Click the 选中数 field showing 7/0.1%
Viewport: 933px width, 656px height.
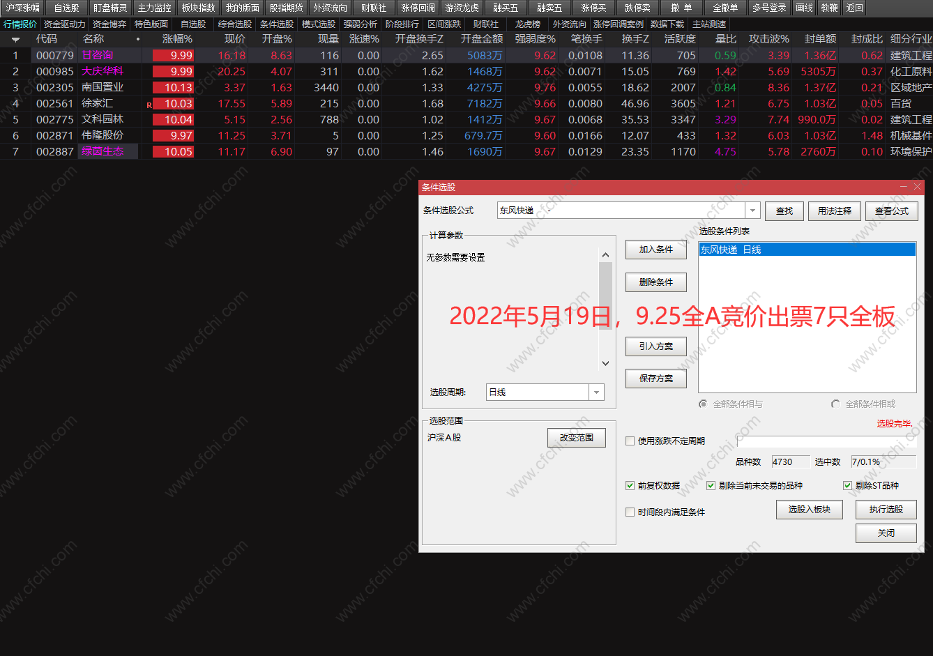(883, 462)
